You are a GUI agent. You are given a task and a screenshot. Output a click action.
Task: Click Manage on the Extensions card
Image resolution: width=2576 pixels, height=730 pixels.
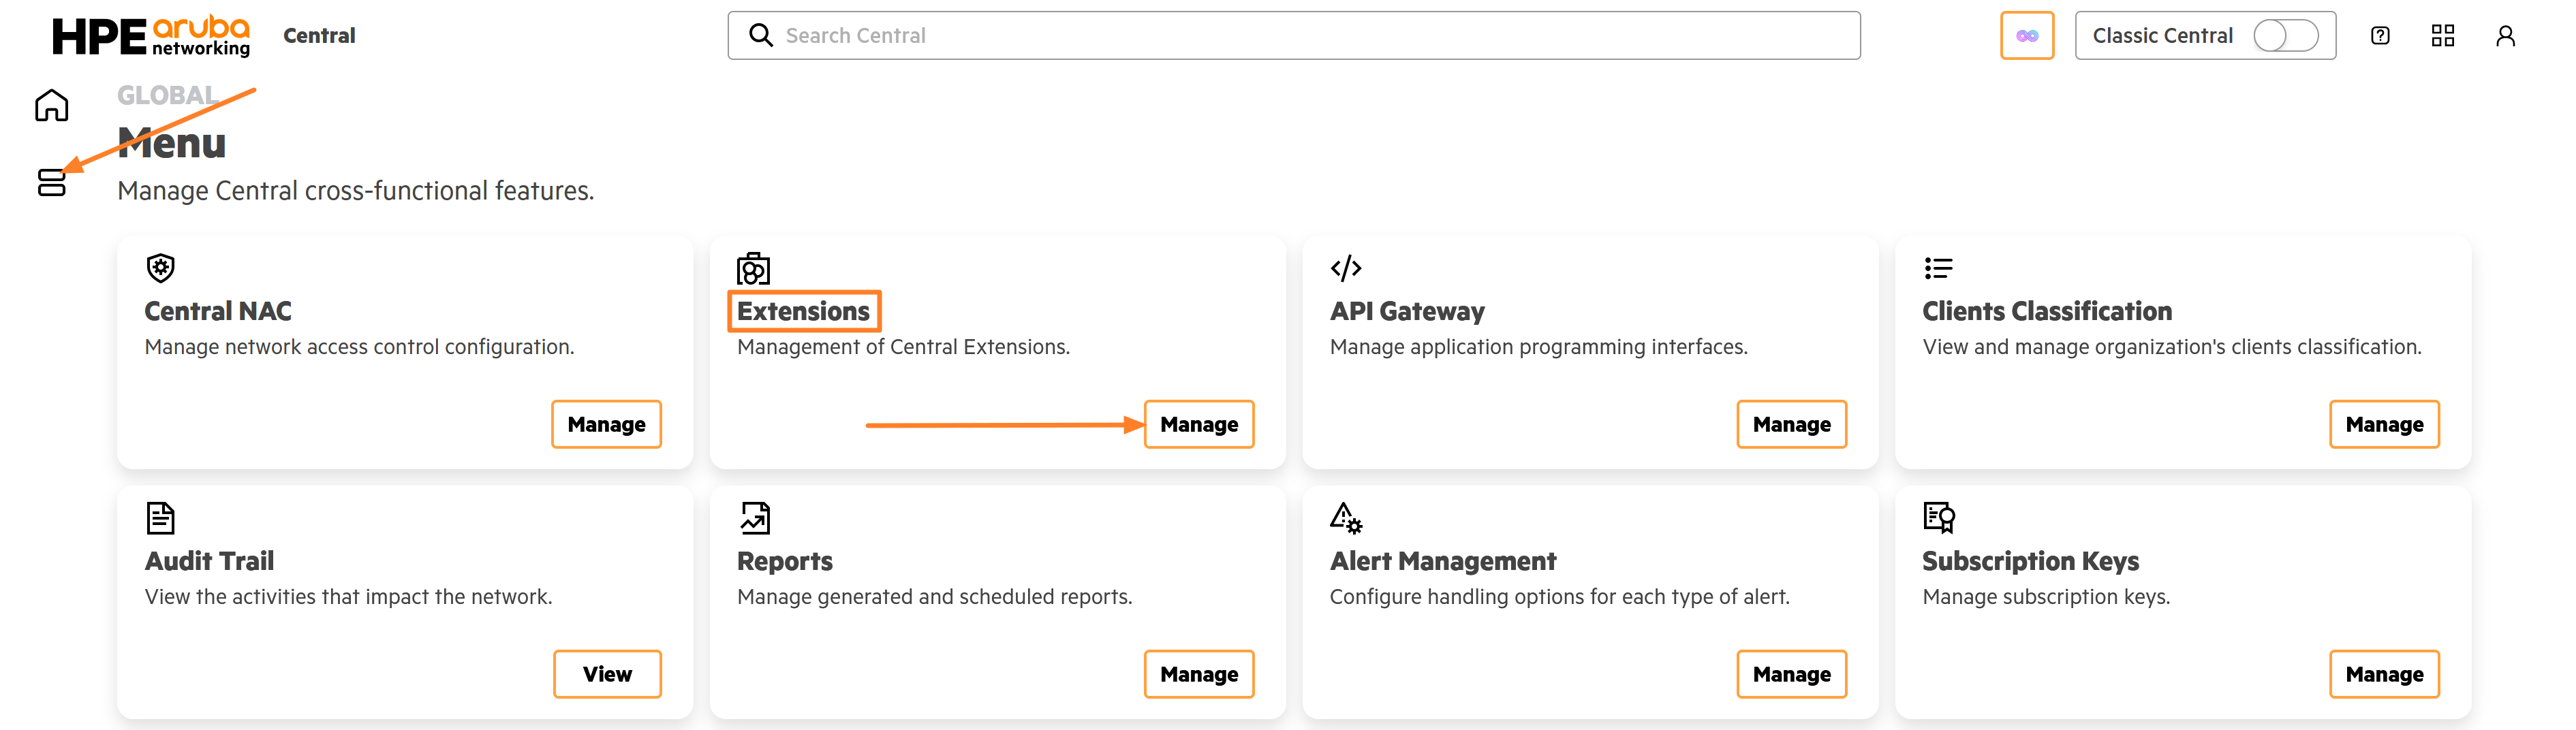(1199, 425)
